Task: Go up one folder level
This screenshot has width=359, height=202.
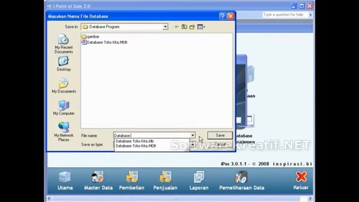Action: pyautogui.click(x=184, y=27)
